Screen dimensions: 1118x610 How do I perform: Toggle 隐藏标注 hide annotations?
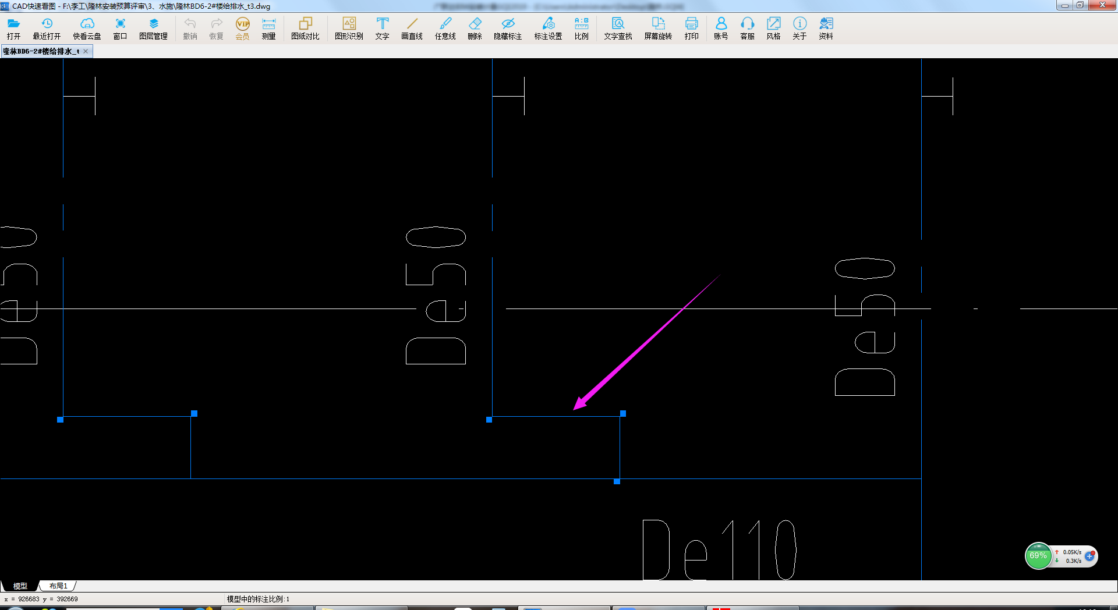[x=508, y=29]
